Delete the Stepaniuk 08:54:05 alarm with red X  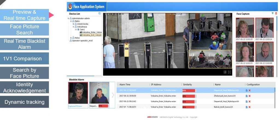point(249,91)
